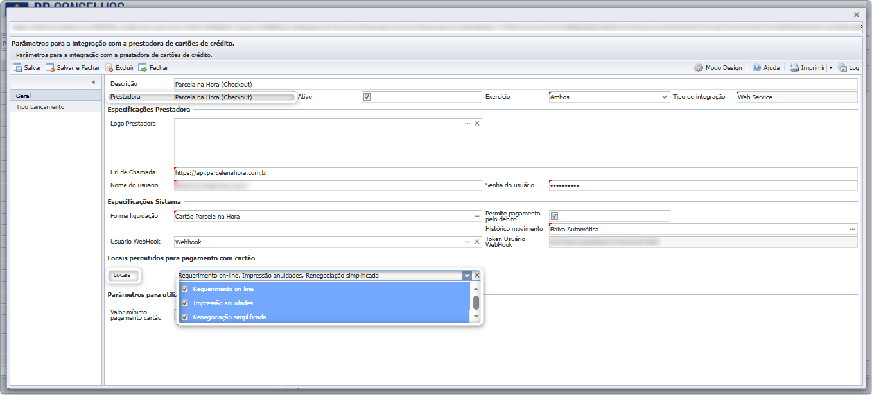872x395 pixels.
Task: Focus the Senha do usuário password field
Action: (x=703, y=185)
